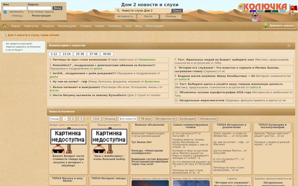Click the Помощь button under search

click(x=171, y=16)
